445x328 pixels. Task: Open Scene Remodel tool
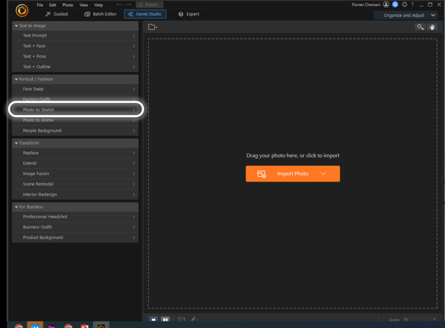75,184
